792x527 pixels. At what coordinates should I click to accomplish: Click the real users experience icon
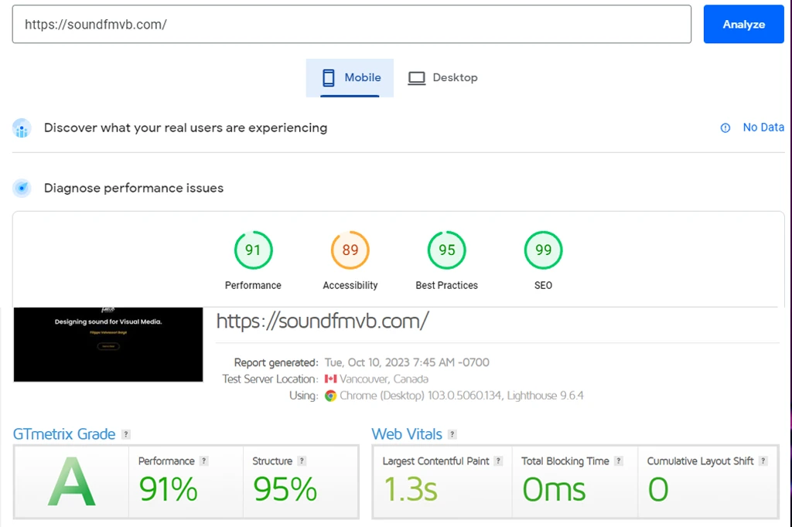22,127
